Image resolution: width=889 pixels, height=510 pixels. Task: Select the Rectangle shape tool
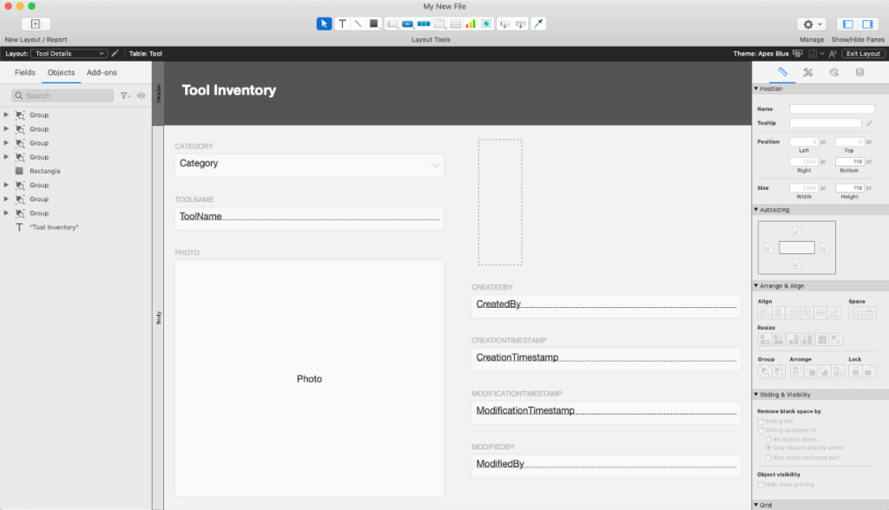pos(373,23)
